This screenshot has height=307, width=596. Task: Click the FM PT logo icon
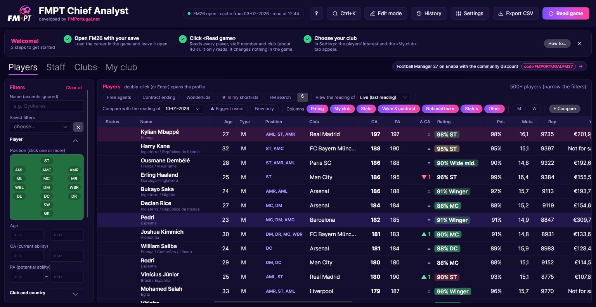click(19, 14)
